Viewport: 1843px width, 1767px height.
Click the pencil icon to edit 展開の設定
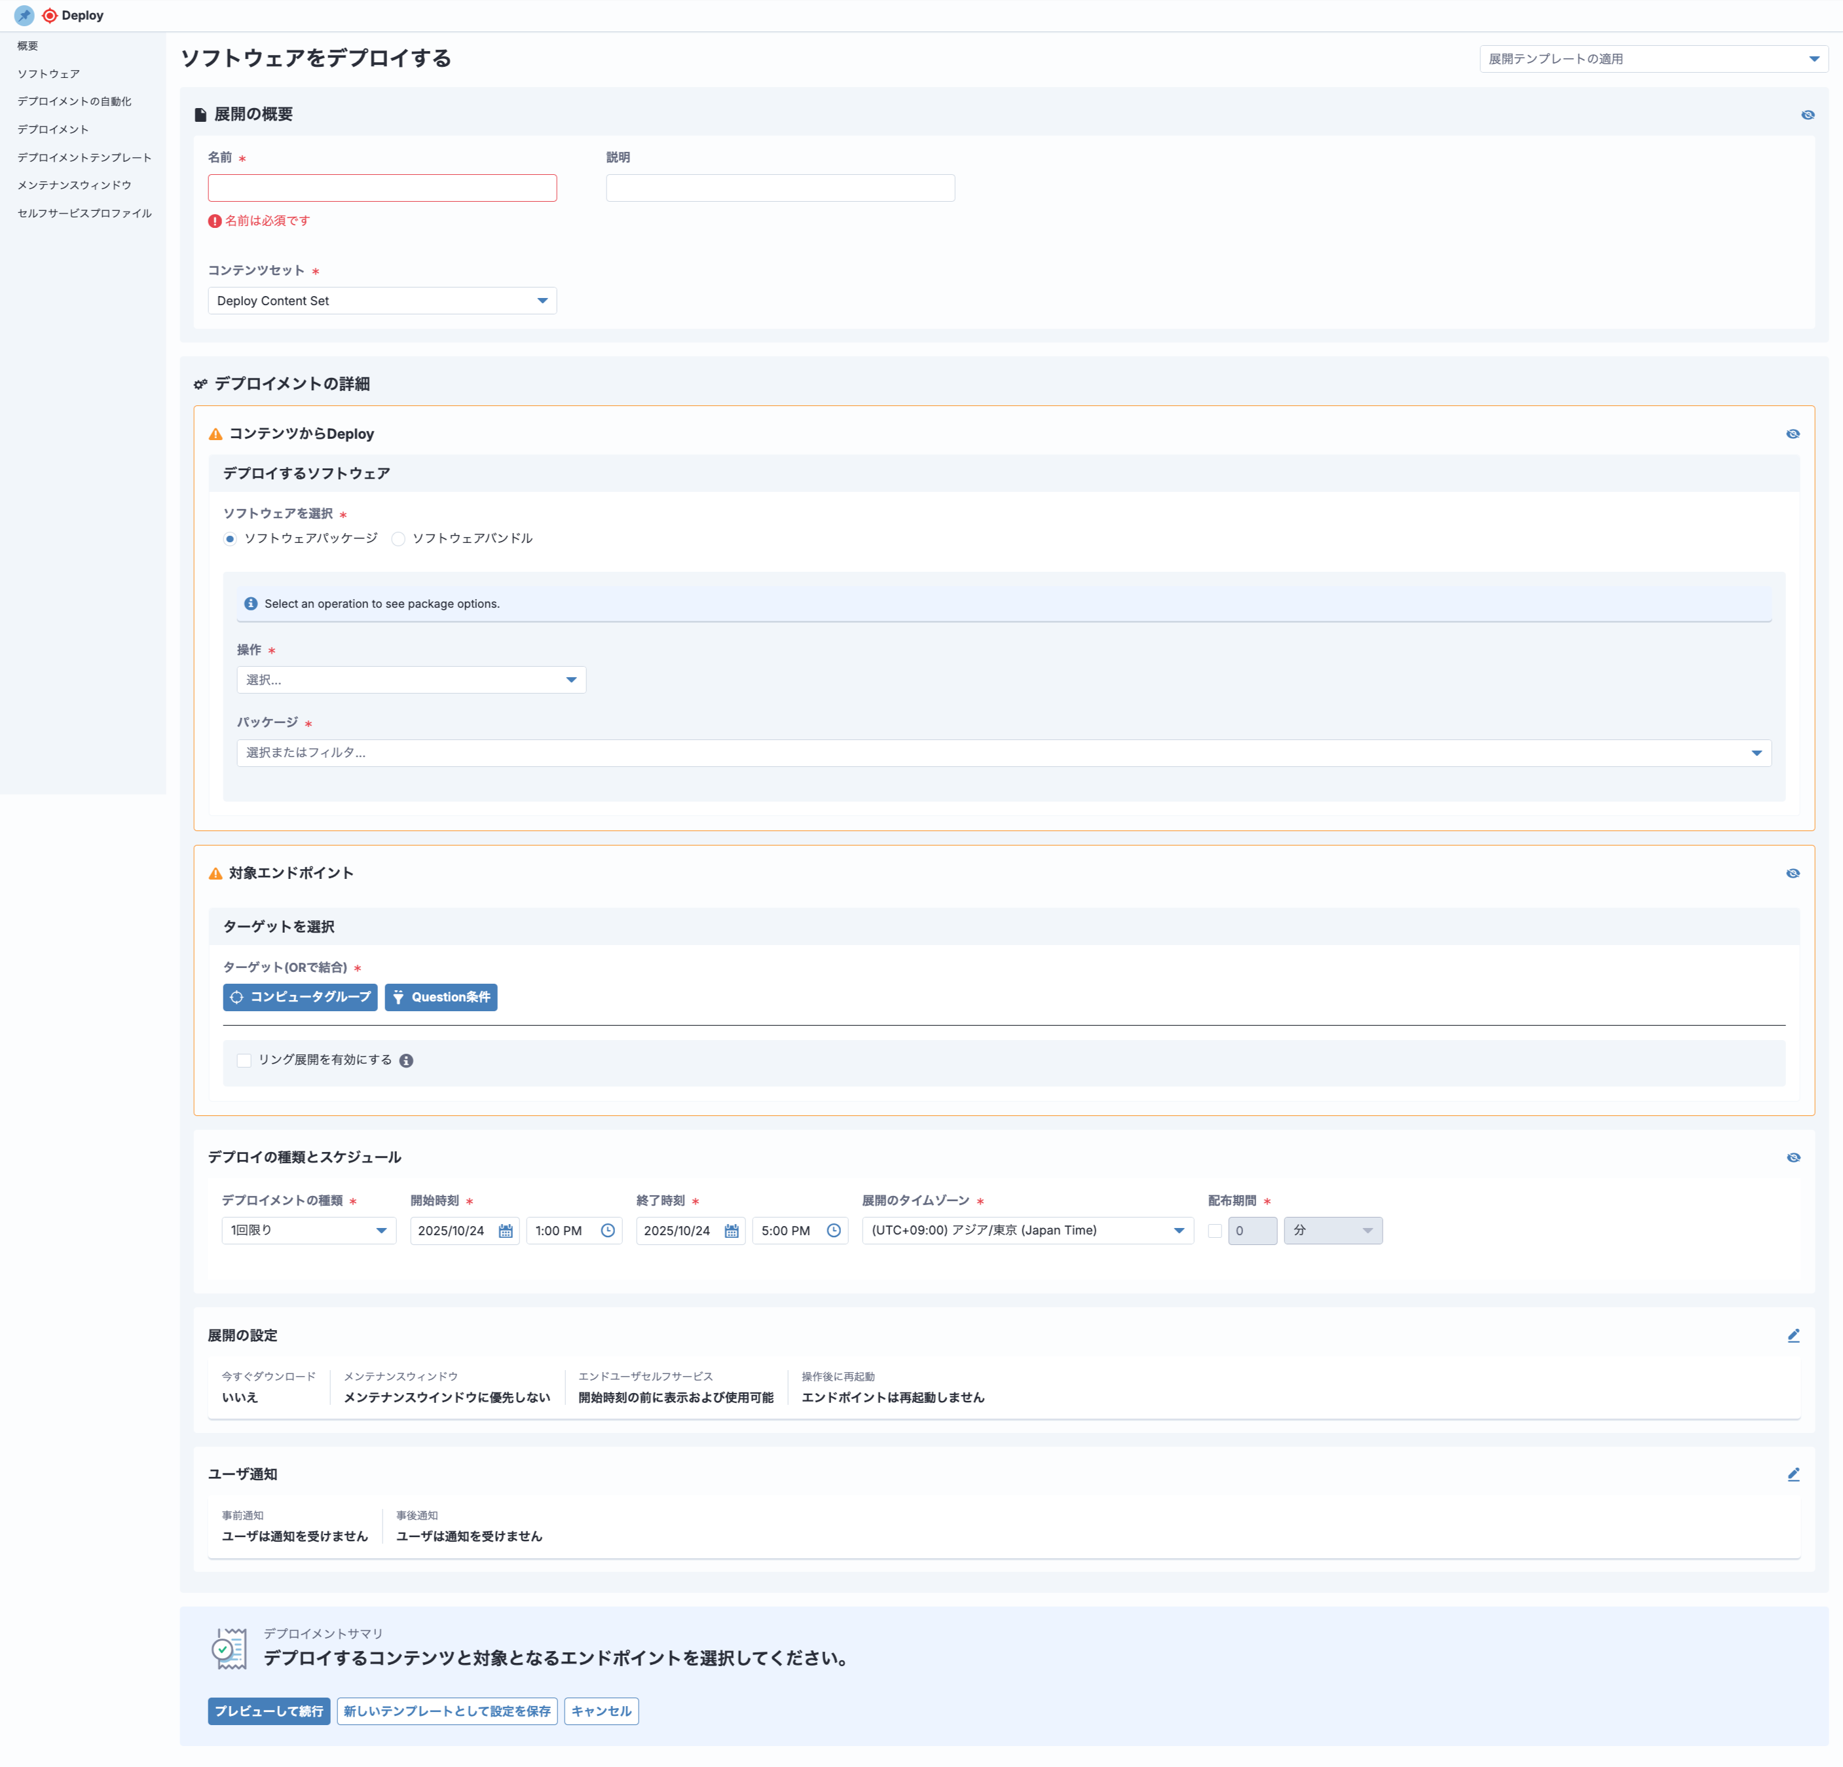pyautogui.click(x=1795, y=1335)
